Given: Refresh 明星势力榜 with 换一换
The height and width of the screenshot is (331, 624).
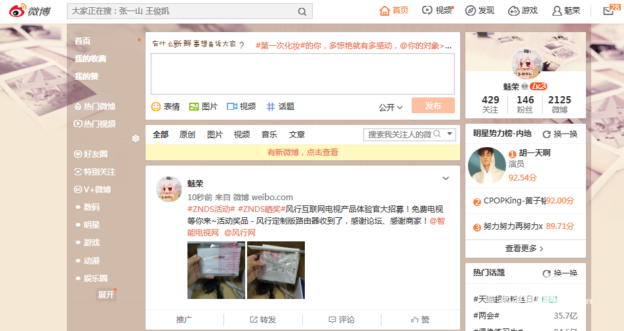Looking at the screenshot, I should click(560, 134).
